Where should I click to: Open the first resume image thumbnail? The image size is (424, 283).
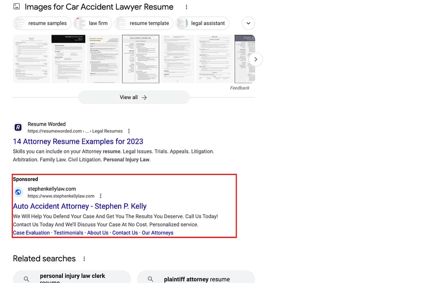pyautogui.click(x=31, y=59)
